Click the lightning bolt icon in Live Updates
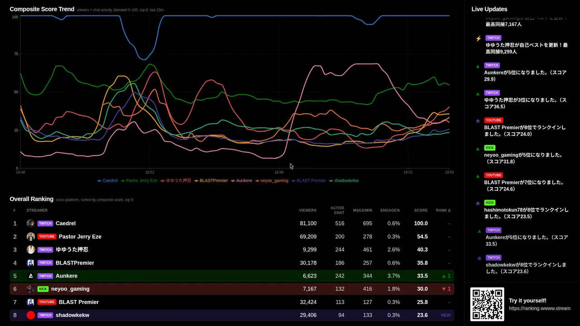Image resolution: width=580 pixels, height=326 pixels. point(478,39)
